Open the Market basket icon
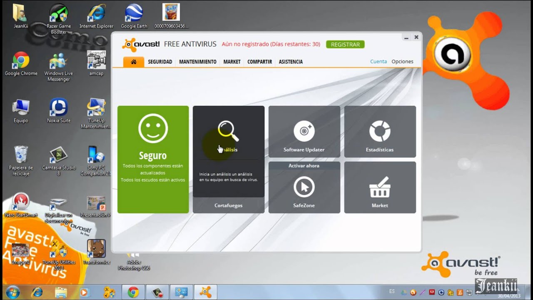Viewport: 533px width, 300px height. coord(380,187)
